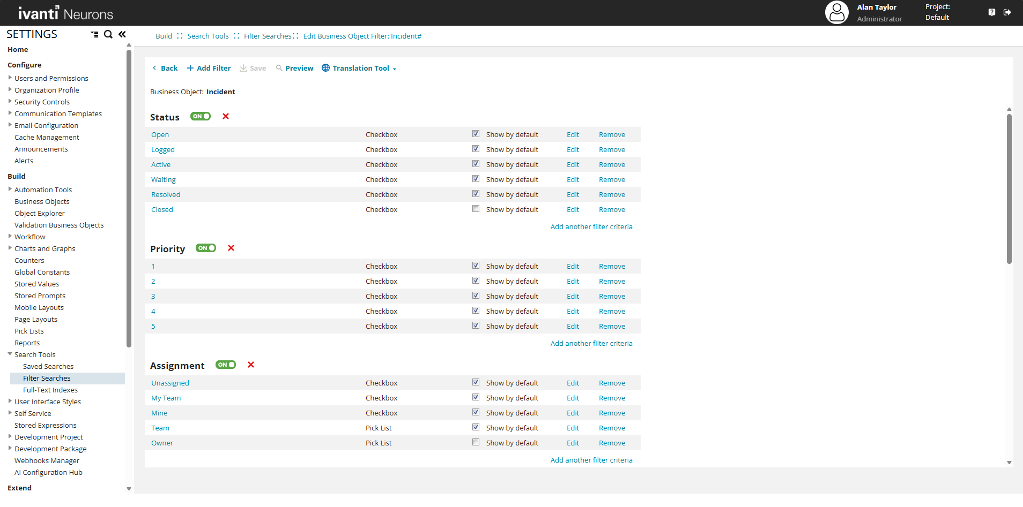The height and width of the screenshot is (507, 1023).
Task: Collapse the Search Tools tree node
Action: coord(10,354)
